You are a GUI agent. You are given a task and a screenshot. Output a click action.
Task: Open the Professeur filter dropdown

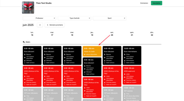pos(40,18)
